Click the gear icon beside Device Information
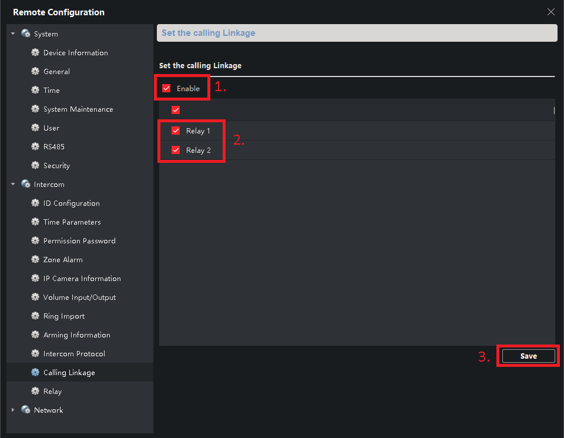 (35, 53)
